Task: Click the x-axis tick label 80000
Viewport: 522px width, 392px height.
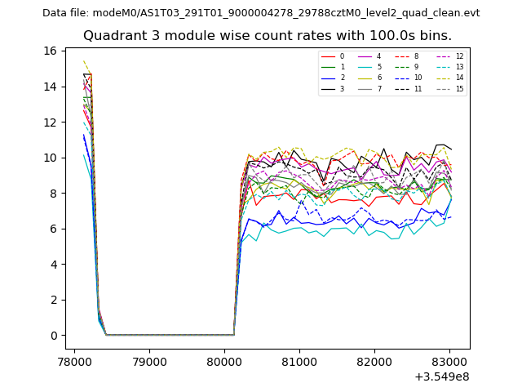Action: (224, 361)
